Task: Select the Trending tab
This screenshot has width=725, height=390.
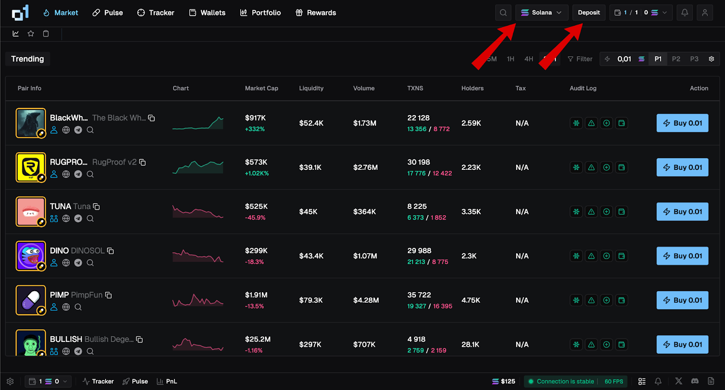Action: pyautogui.click(x=28, y=59)
